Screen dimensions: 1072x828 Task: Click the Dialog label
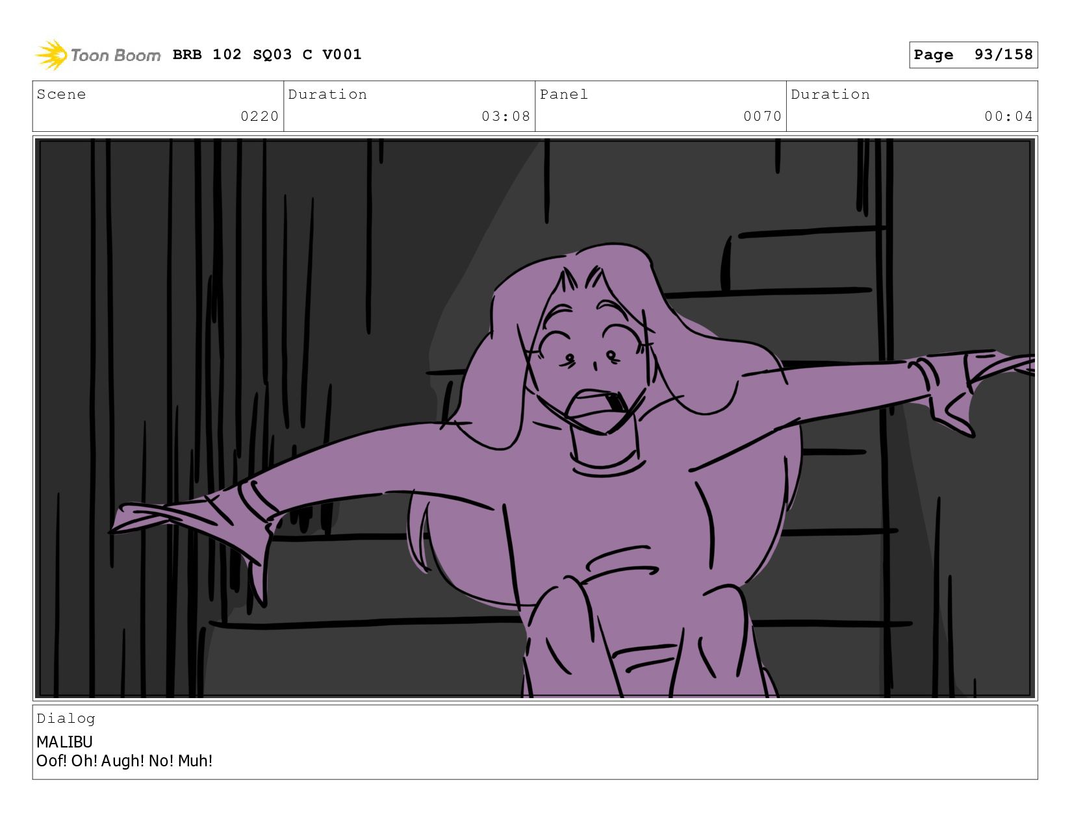pyautogui.click(x=66, y=718)
